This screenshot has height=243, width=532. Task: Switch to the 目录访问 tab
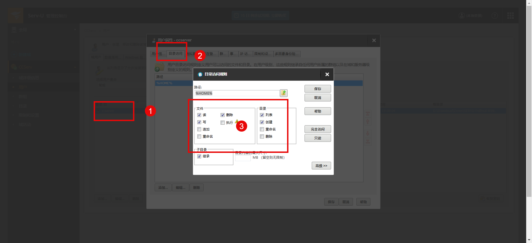(176, 54)
